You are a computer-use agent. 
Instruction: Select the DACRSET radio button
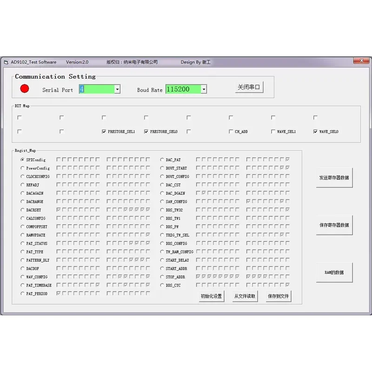coord(22,210)
